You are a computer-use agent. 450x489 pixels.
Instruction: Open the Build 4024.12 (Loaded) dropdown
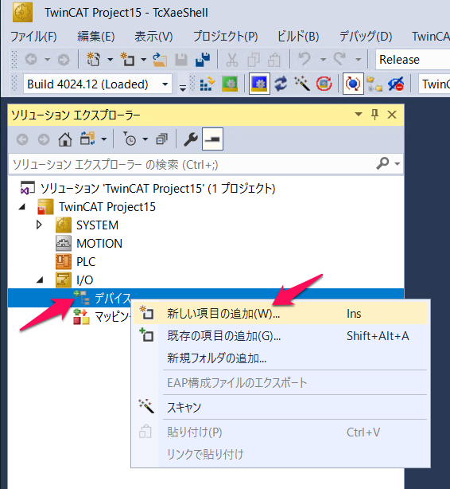point(98,84)
